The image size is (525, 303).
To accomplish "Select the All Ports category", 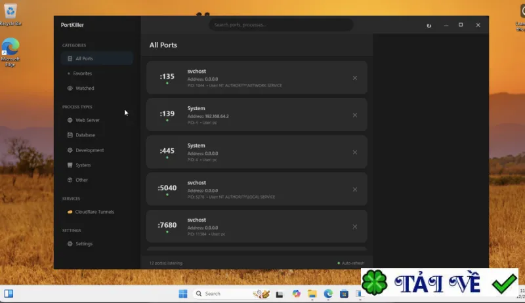I will click(96, 58).
